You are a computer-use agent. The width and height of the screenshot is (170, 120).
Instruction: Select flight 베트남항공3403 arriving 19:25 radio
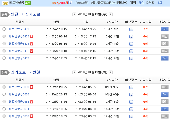(4, 44)
